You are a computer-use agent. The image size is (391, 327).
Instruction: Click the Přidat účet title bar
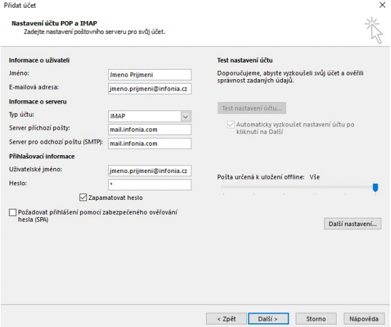(x=192, y=4)
